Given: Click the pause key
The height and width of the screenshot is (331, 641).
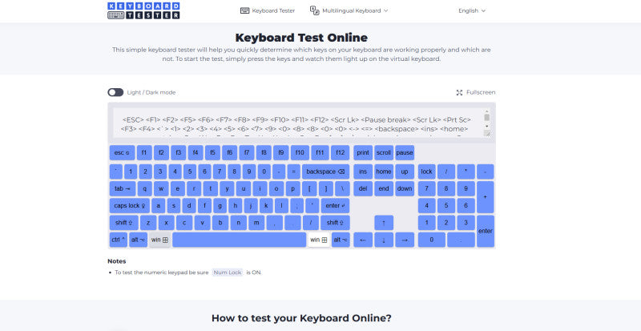Looking at the screenshot, I should [x=405, y=152].
